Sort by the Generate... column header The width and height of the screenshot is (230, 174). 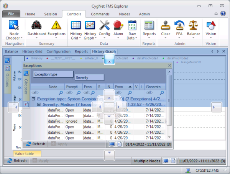pos(155,87)
